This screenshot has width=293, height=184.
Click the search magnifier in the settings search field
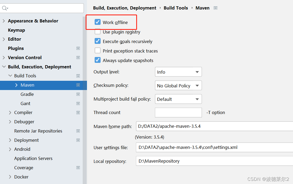4,8
